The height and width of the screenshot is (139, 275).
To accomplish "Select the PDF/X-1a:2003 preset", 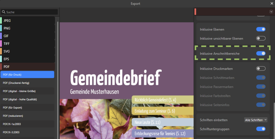I will [27, 124].
